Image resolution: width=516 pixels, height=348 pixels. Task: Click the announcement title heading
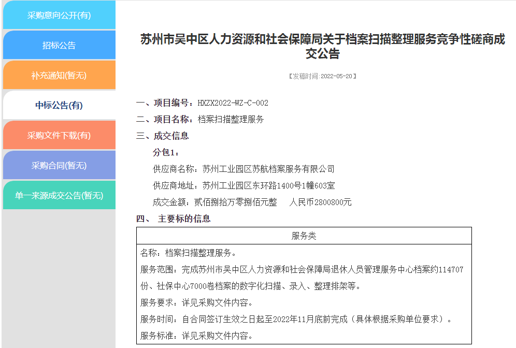pyautogui.click(x=322, y=47)
